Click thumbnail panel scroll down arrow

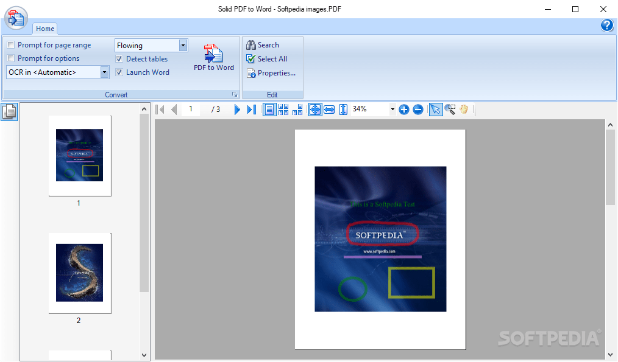pyautogui.click(x=144, y=355)
